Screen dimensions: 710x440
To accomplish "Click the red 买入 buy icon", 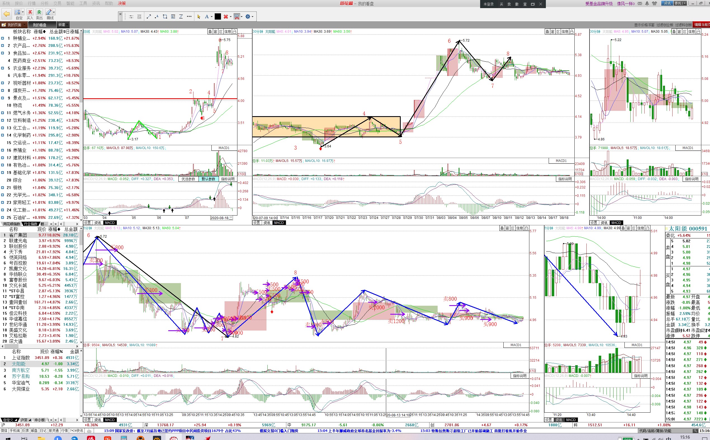I will 30,12.
